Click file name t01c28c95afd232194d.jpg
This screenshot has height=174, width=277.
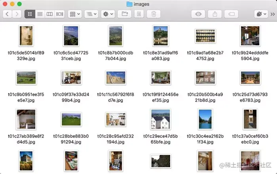point(116,139)
